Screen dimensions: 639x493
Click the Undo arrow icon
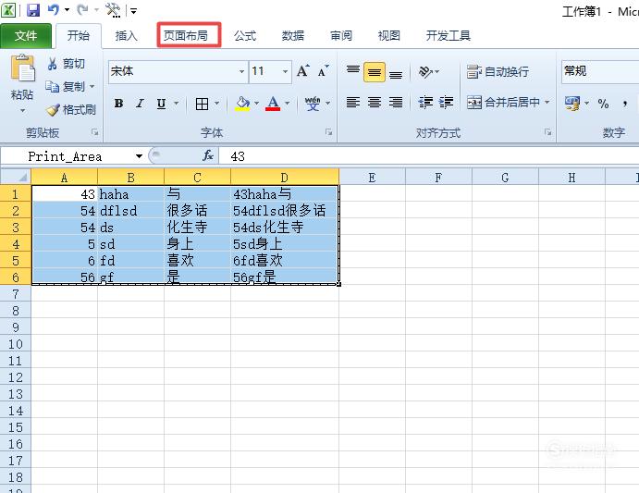tap(54, 10)
